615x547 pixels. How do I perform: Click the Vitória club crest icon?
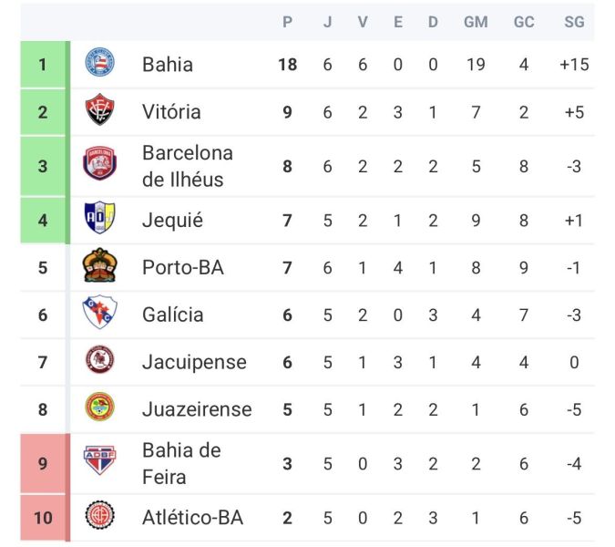coord(99,111)
